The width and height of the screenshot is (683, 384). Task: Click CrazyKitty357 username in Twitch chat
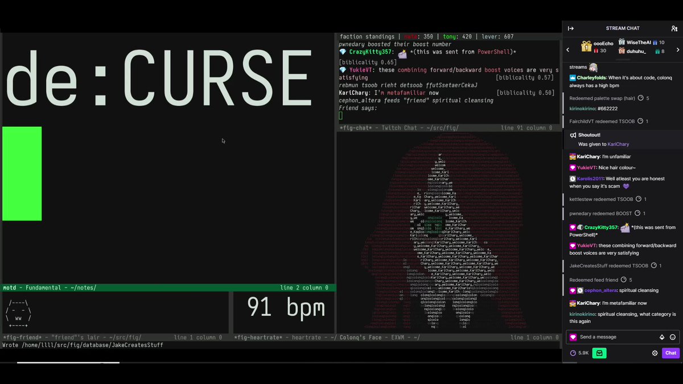pos(602,227)
